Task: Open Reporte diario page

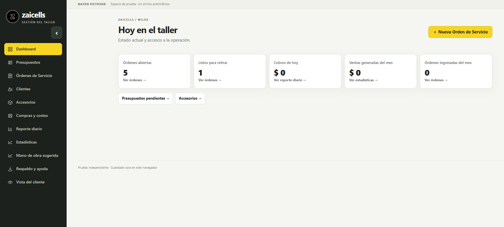Action: pos(33,129)
